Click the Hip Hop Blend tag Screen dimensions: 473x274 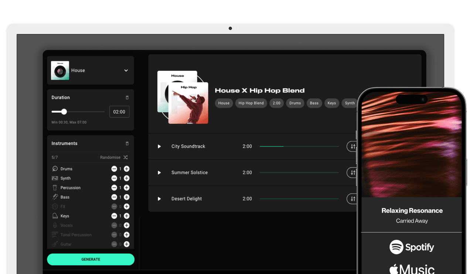(251, 103)
